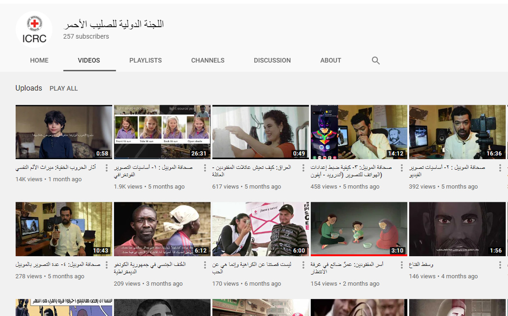Image resolution: width=508 pixels, height=316 pixels.
Task: Expand options menu for the 170 views video
Action: coord(304,265)
